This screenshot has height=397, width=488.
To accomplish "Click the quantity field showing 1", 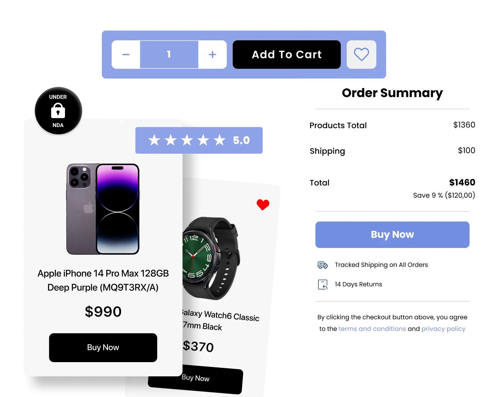I will coord(169,55).
